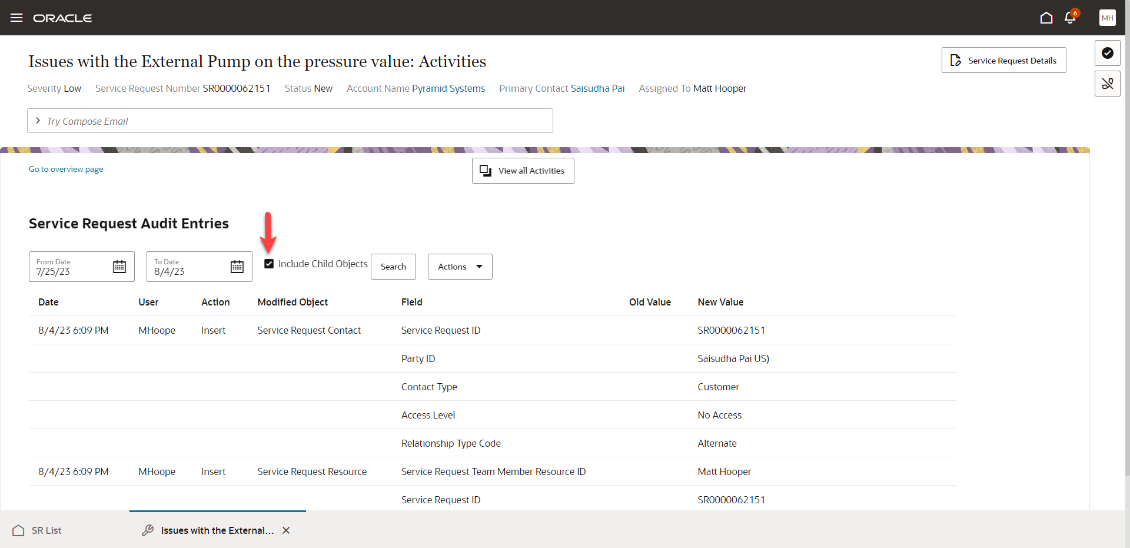Go to the home page icon
This screenshot has height=548, width=1130.
(x=1046, y=18)
